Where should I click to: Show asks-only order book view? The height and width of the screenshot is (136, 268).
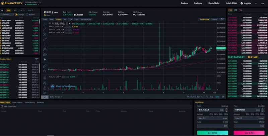tap(241, 10)
